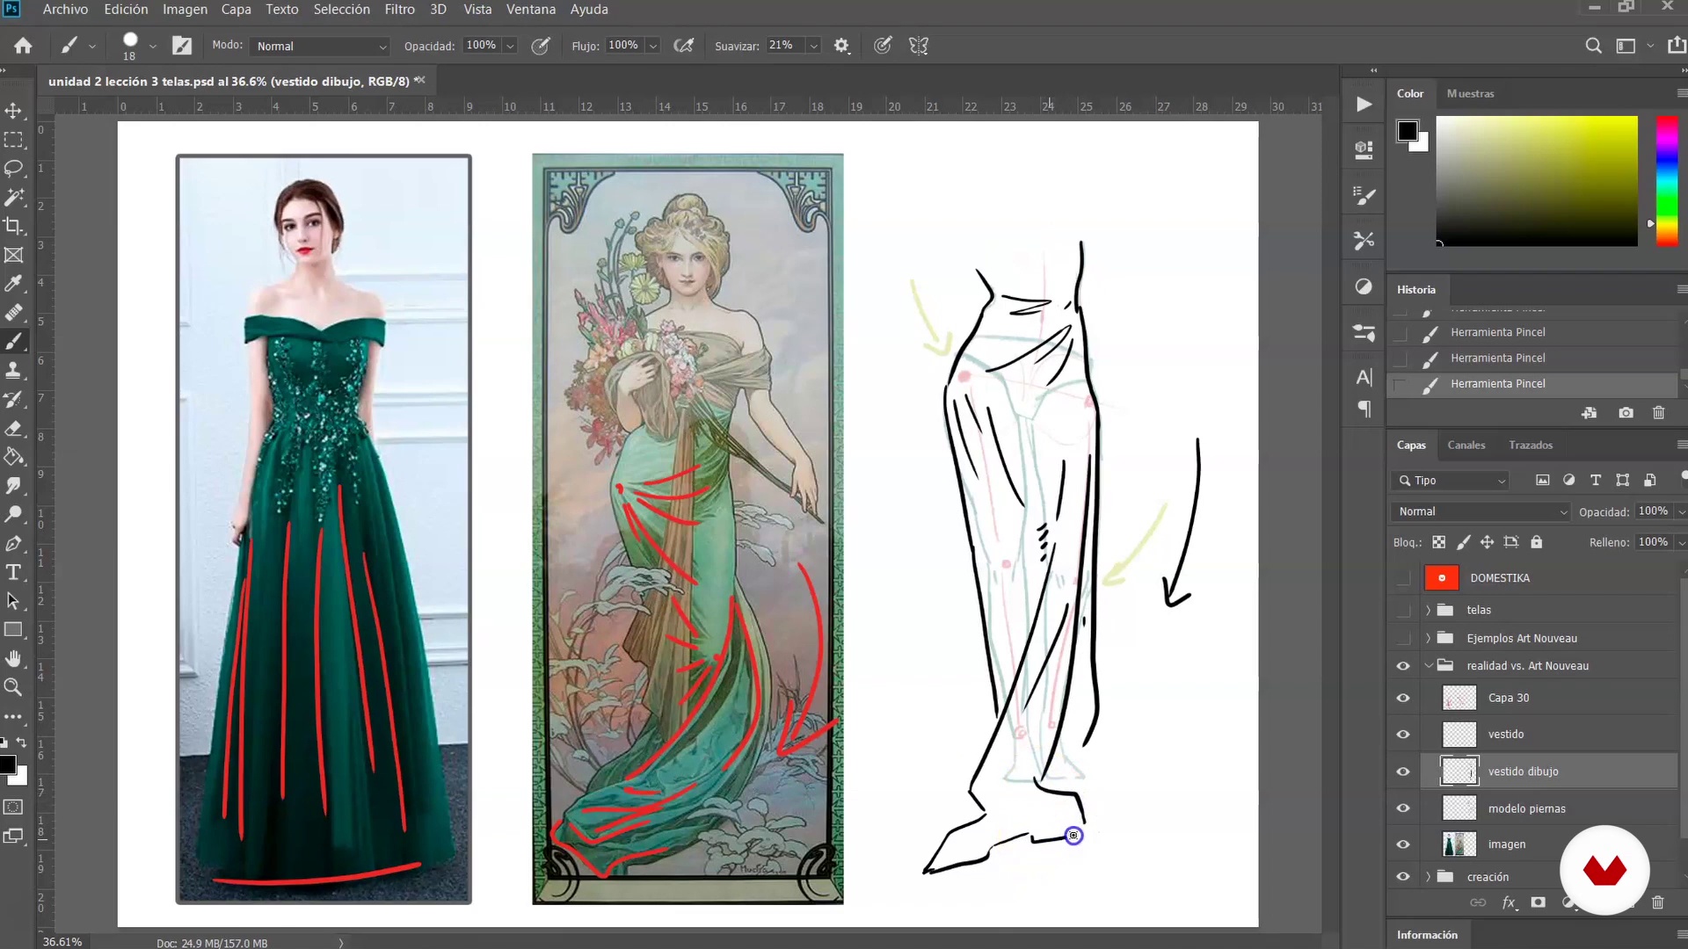Viewport: 1688px width, 949px height.
Task: Open the Información panel header
Action: [x=1427, y=935]
